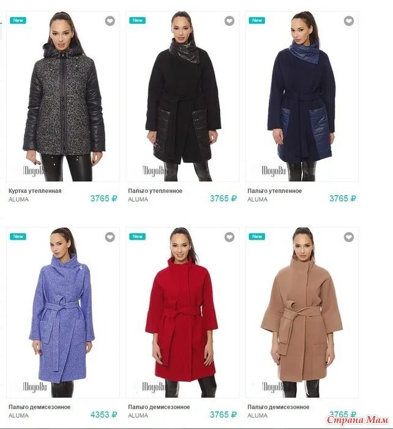View the navy blue coat photo

coord(302,96)
